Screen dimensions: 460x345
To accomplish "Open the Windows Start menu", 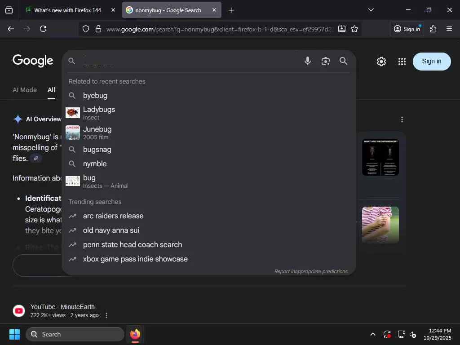I will coord(14,334).
